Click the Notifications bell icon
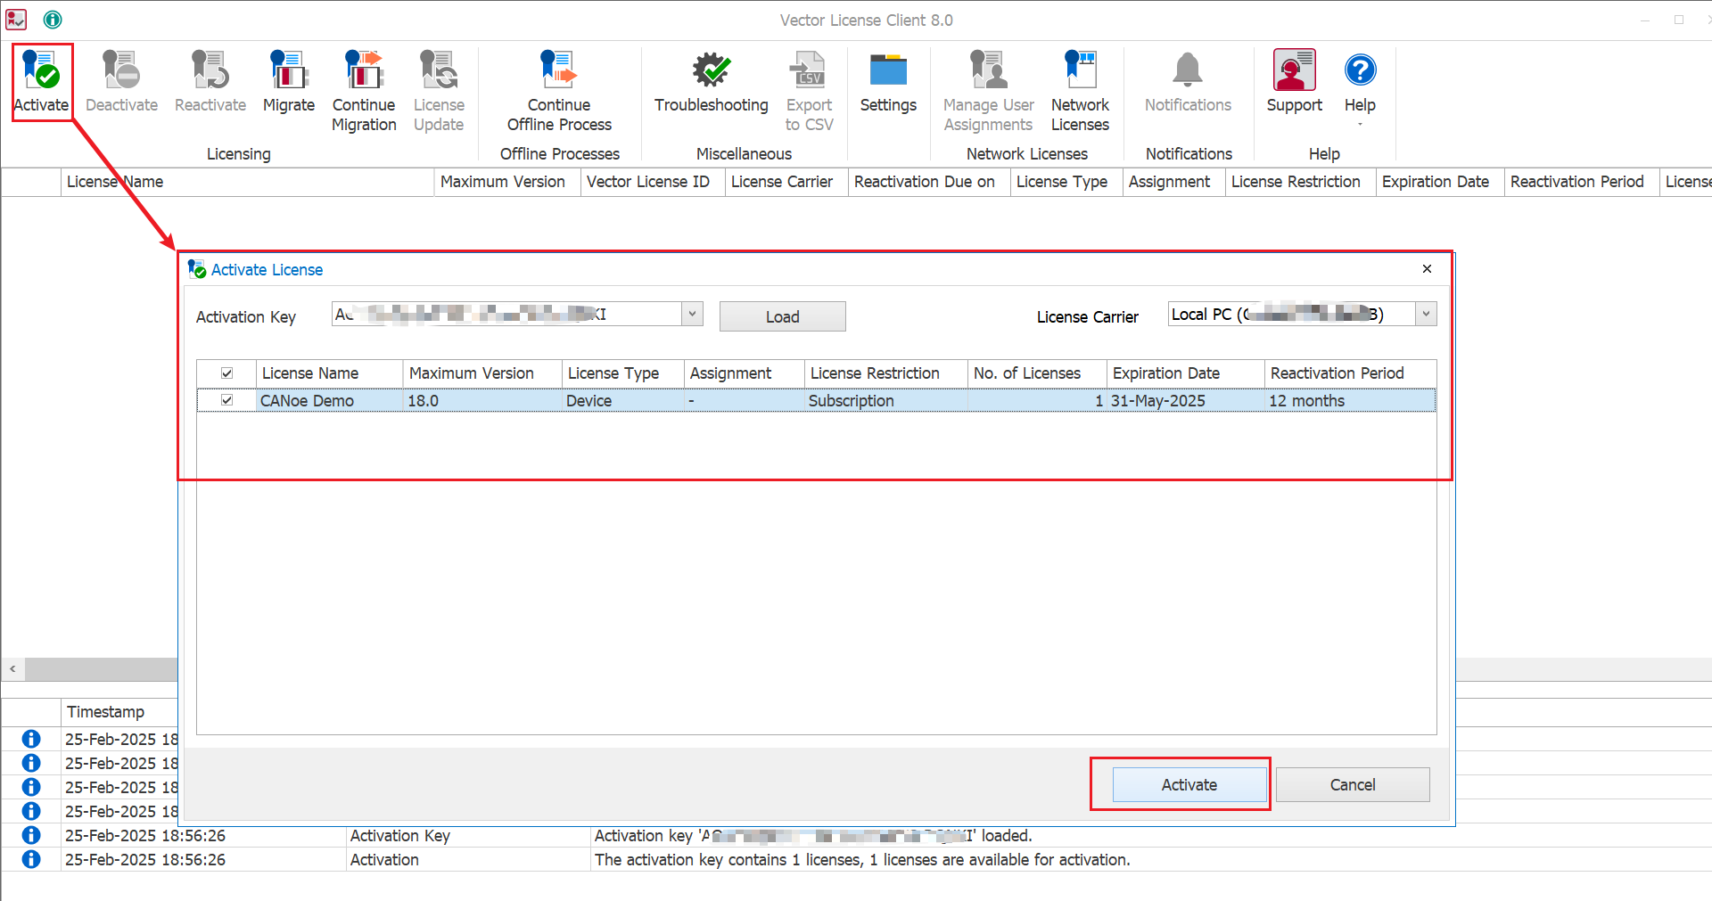 [1188, 70]
